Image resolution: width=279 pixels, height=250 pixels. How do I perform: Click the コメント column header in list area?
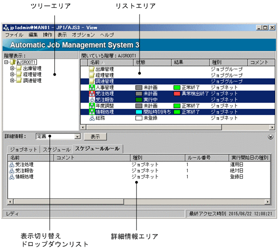pos(261,62)
